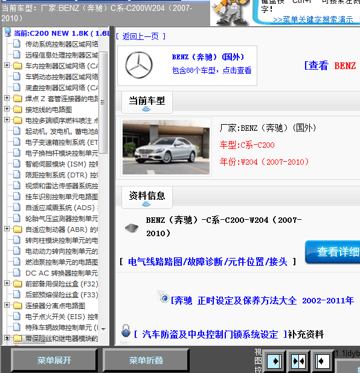Select 车辆动态控制器区域网络 tree item
Screen dimensions: 360x373
(62, 76)
